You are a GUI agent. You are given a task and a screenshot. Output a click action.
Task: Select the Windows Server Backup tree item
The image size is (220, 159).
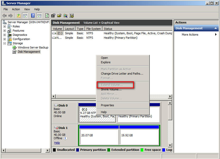[33, 47]
